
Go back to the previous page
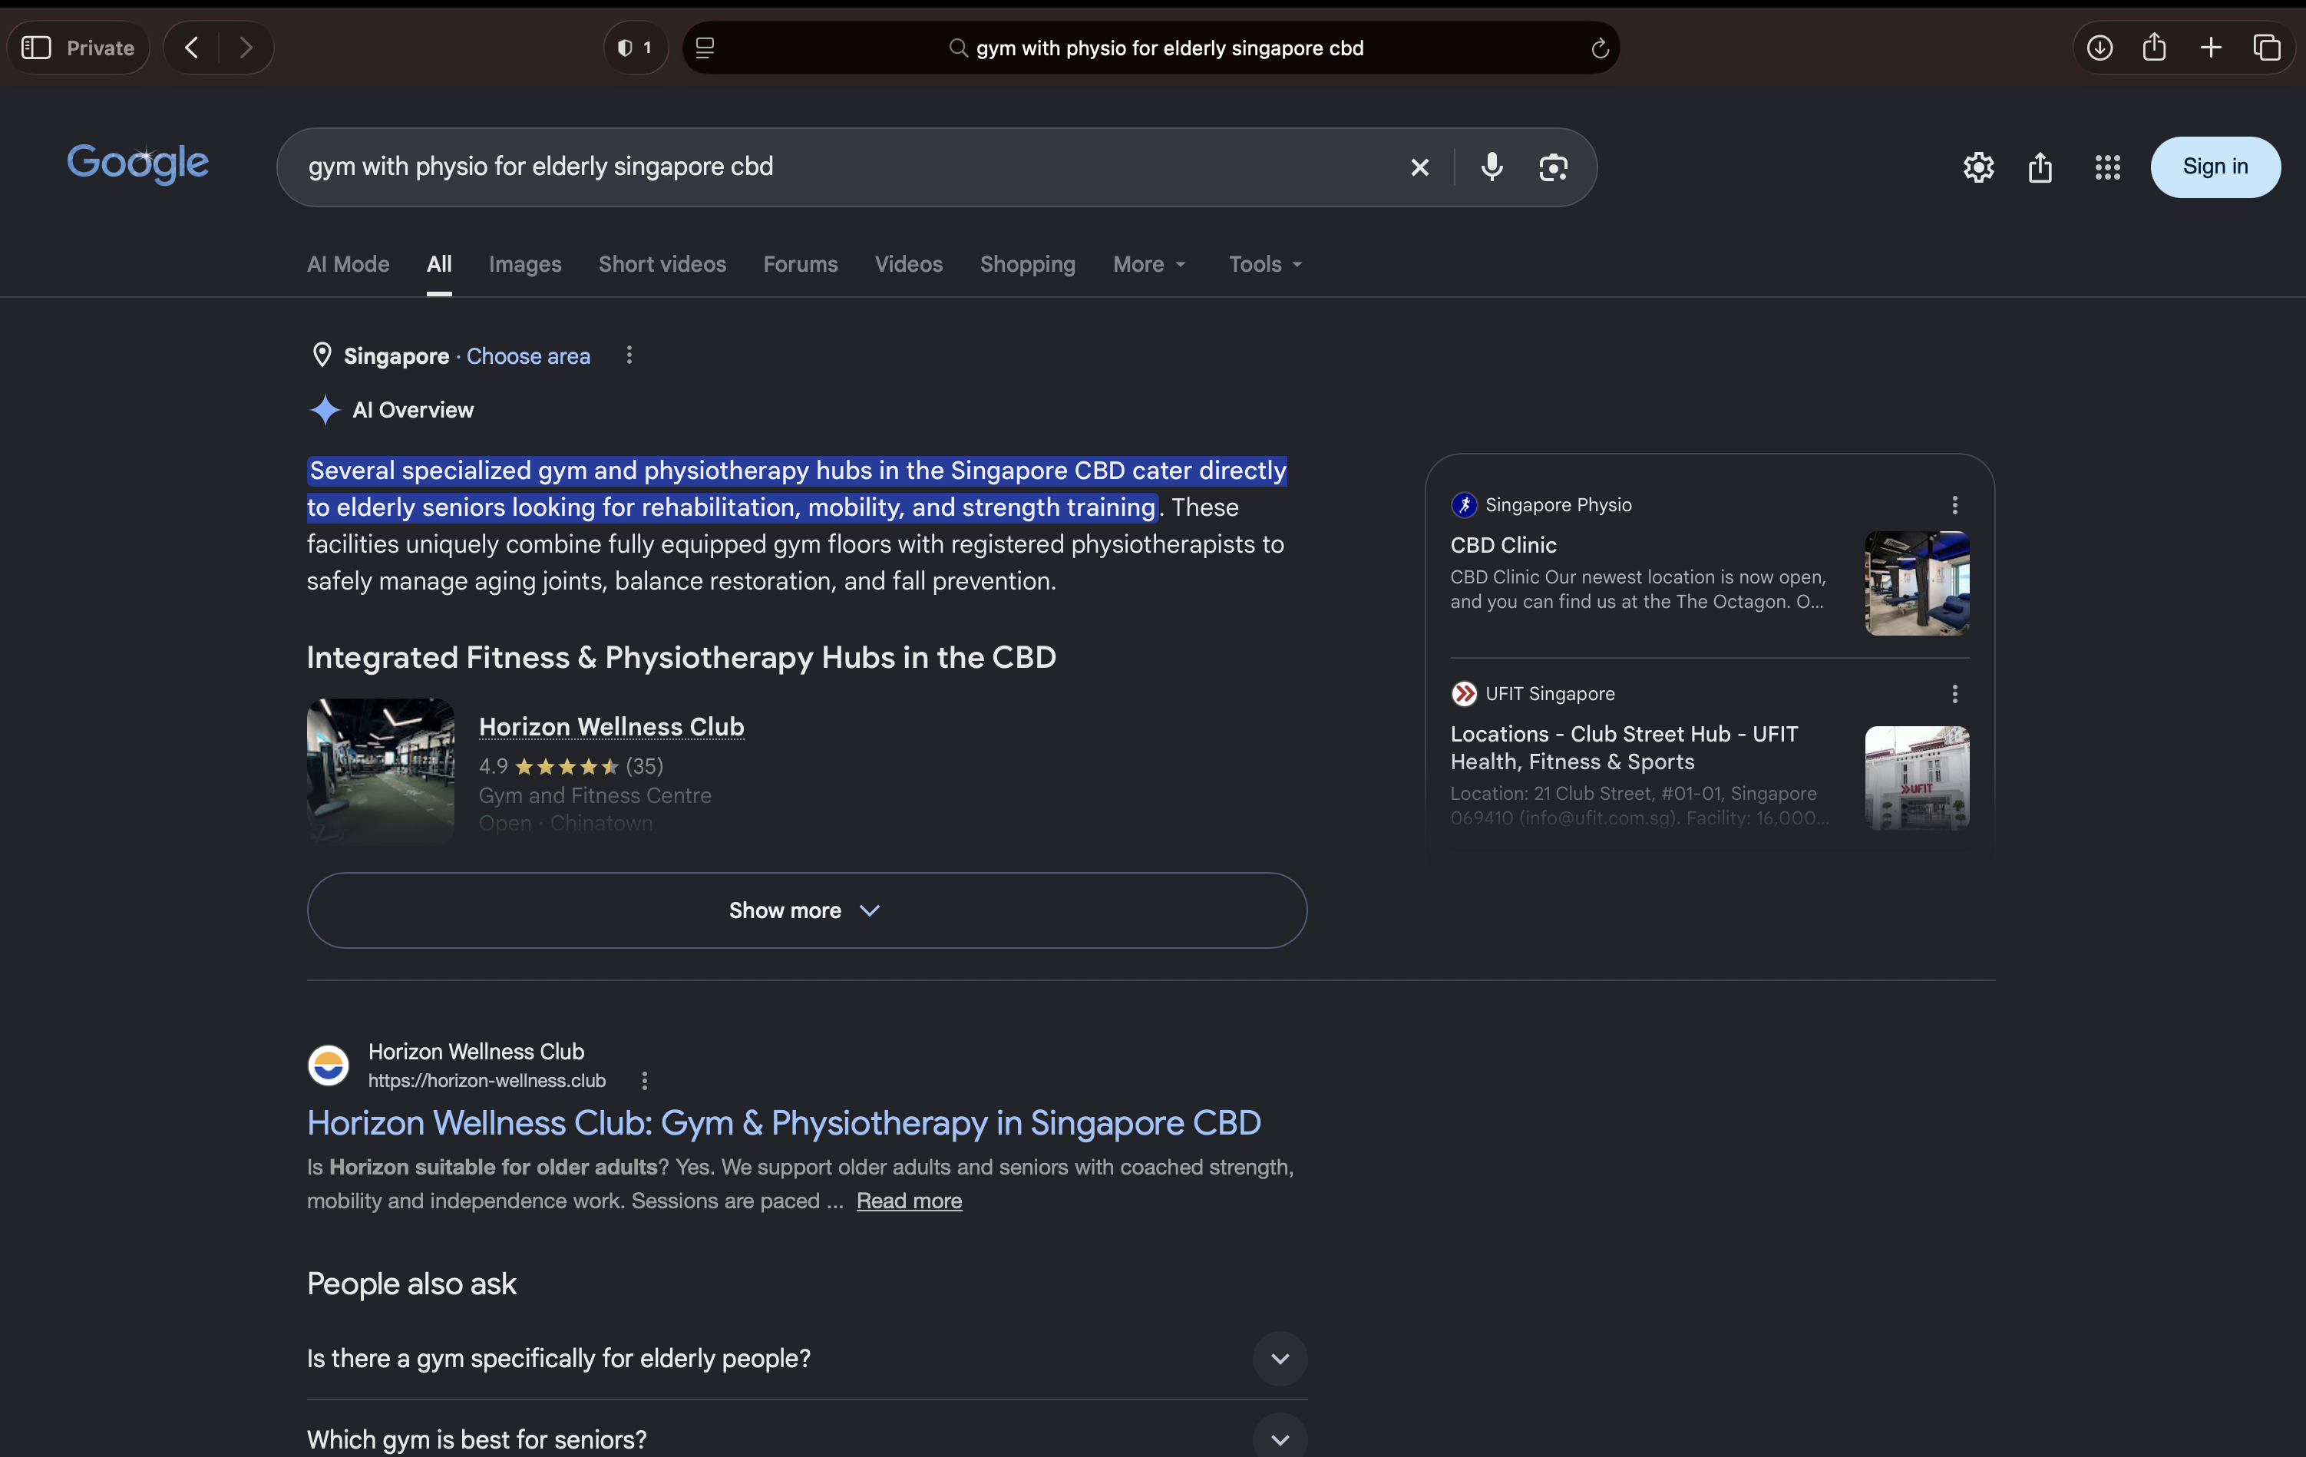pos(192,48)
